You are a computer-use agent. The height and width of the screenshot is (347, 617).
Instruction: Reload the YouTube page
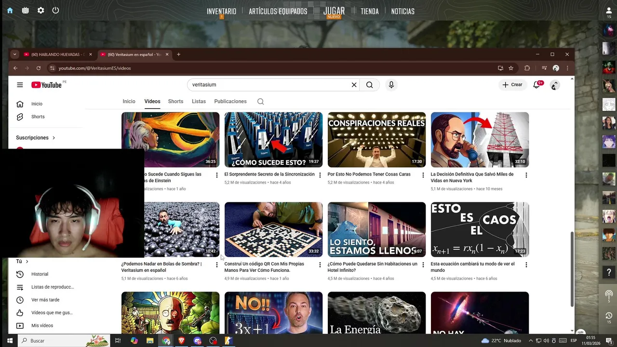tap(39, 68)
